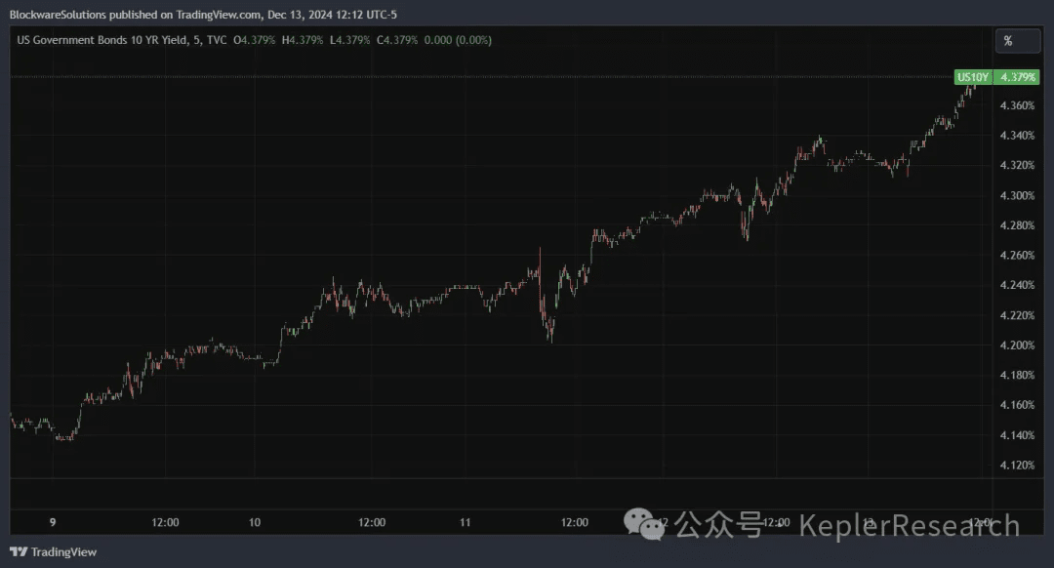1054x568 pixels.
Task: Click the TradingView logo icon
Action: click(19, 551)
